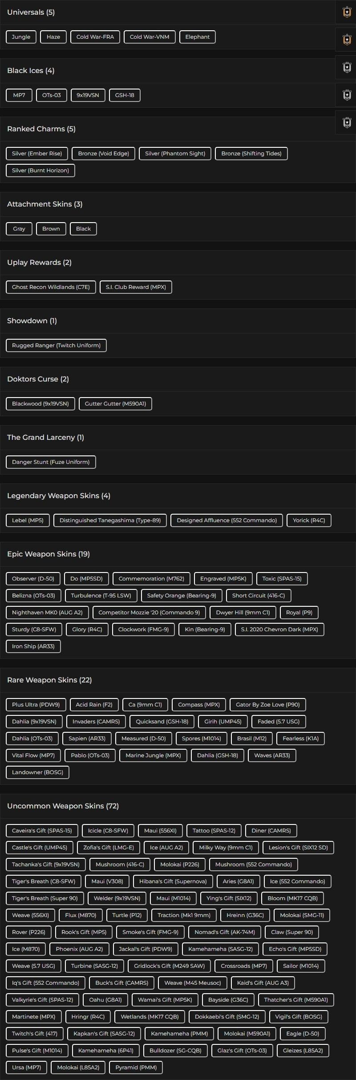Click the Yorick (R4C) legendary skin
356x1080 pixels.
(x=309, y=520)
